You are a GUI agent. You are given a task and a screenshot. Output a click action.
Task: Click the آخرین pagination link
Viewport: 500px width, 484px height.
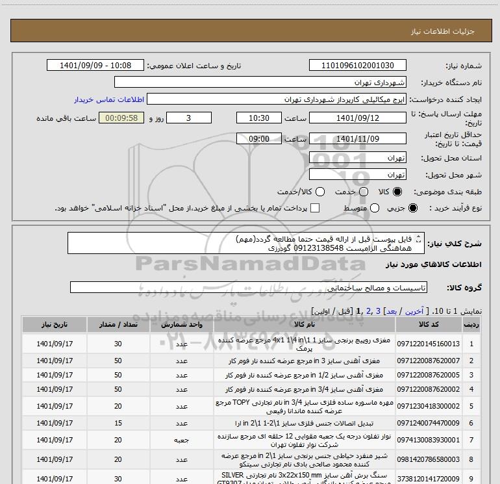pos(414,311)
